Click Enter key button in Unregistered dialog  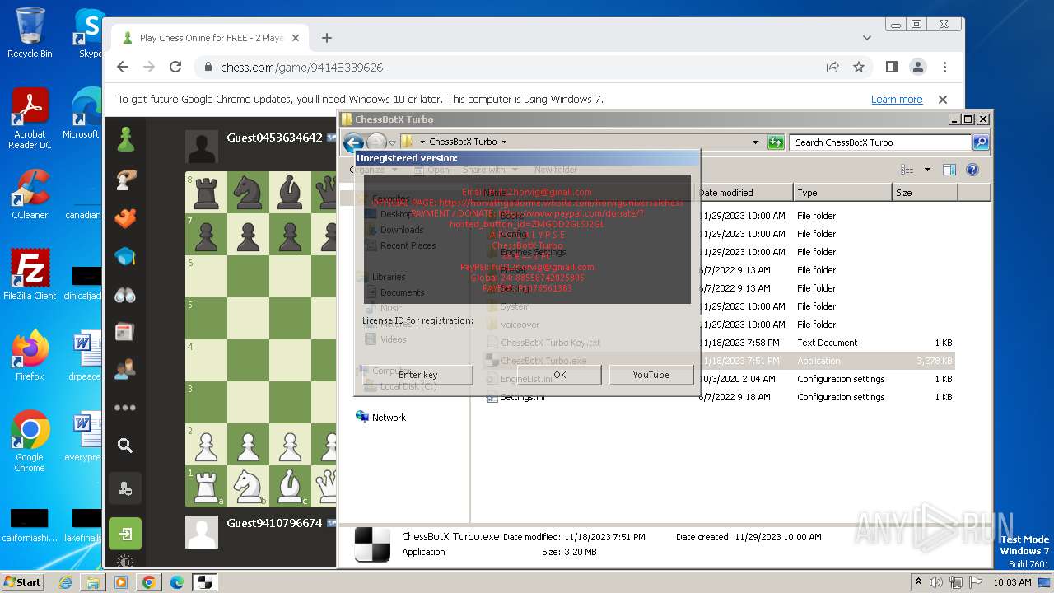[418, 375]
